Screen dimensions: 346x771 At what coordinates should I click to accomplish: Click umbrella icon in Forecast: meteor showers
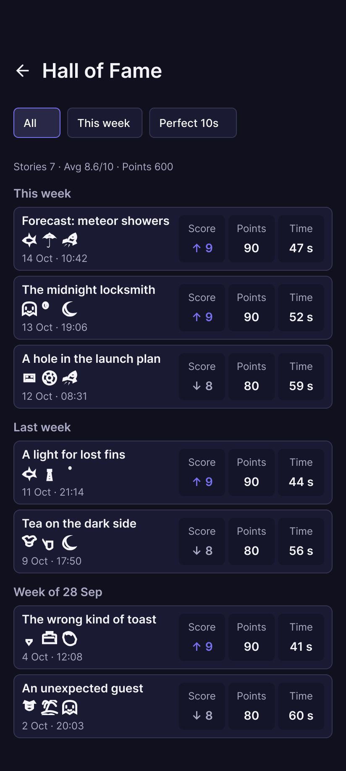pos(50,240)
